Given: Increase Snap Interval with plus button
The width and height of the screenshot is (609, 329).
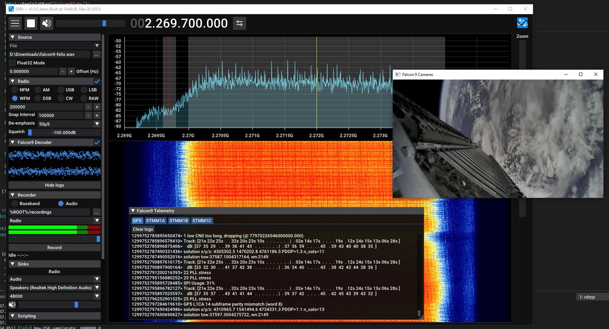Looking at the screenshot, I should (x=96, y=116).
